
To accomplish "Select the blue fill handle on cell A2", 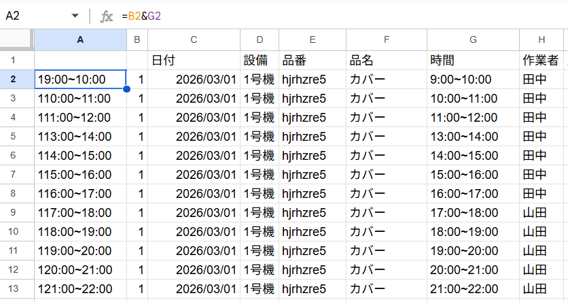I will (126, 89).
